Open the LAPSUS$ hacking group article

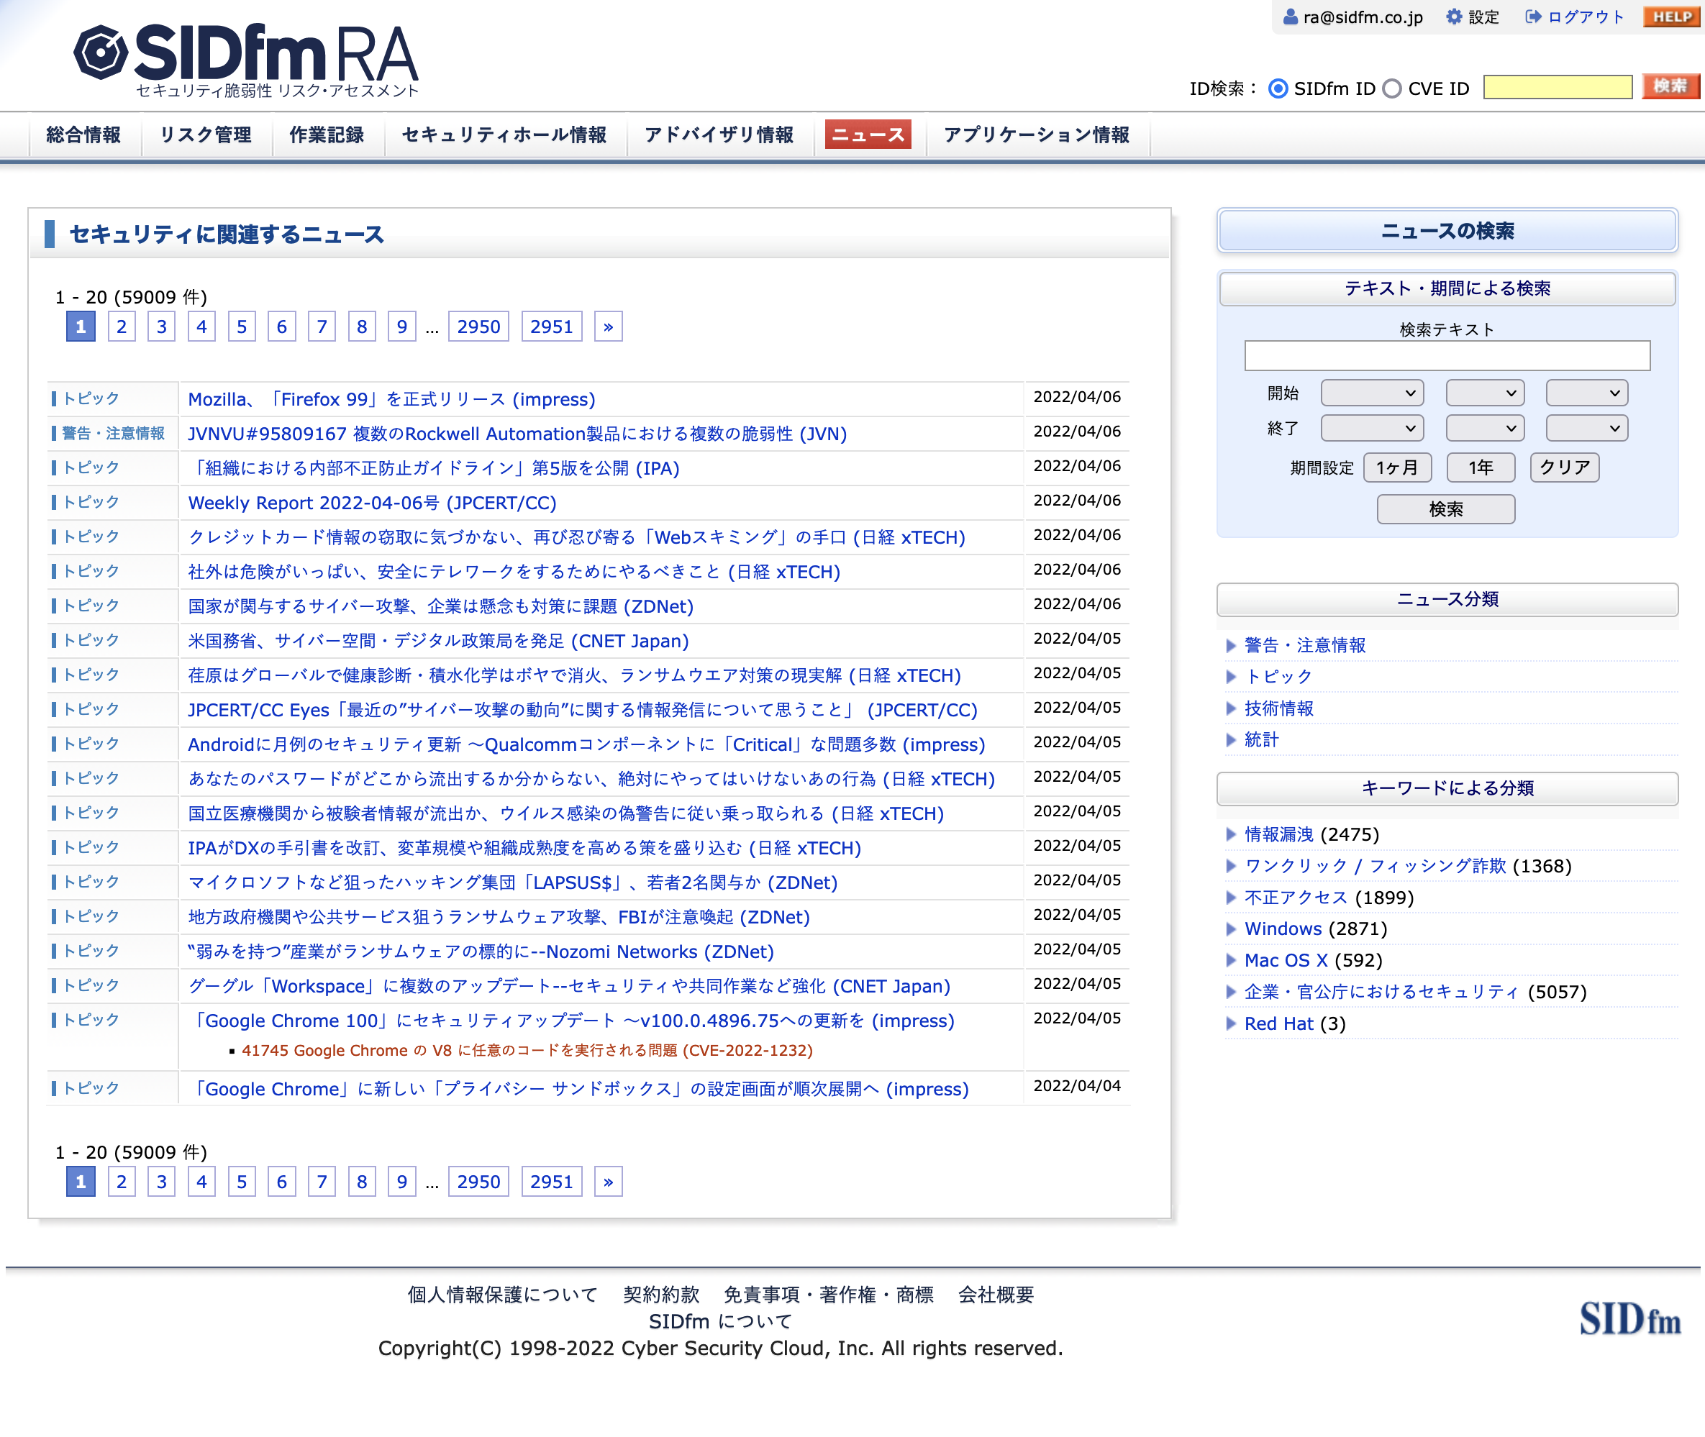pyautogui.click(x=513, y=883)
